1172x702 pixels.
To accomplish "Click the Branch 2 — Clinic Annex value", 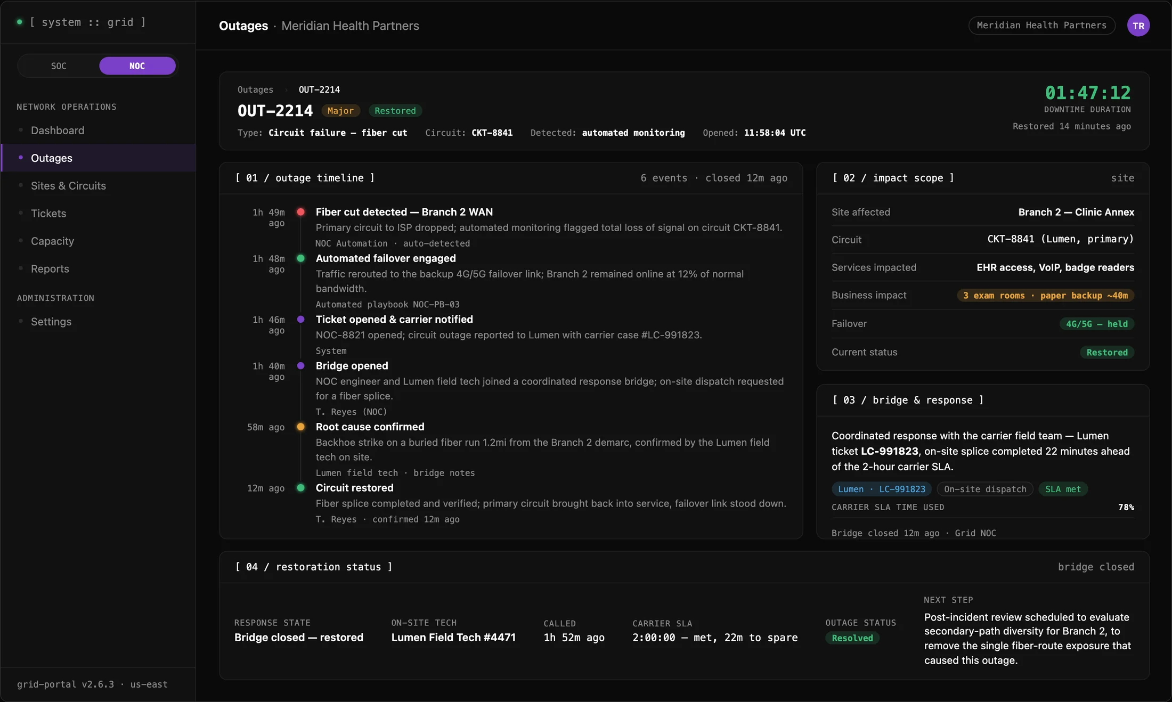I will (x=1076, y=212).
